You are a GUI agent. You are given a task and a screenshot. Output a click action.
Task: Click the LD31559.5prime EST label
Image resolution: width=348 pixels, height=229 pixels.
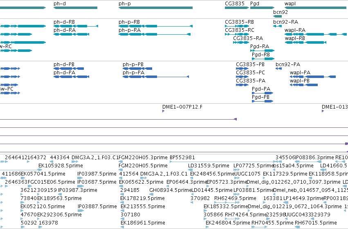[209, 166]
